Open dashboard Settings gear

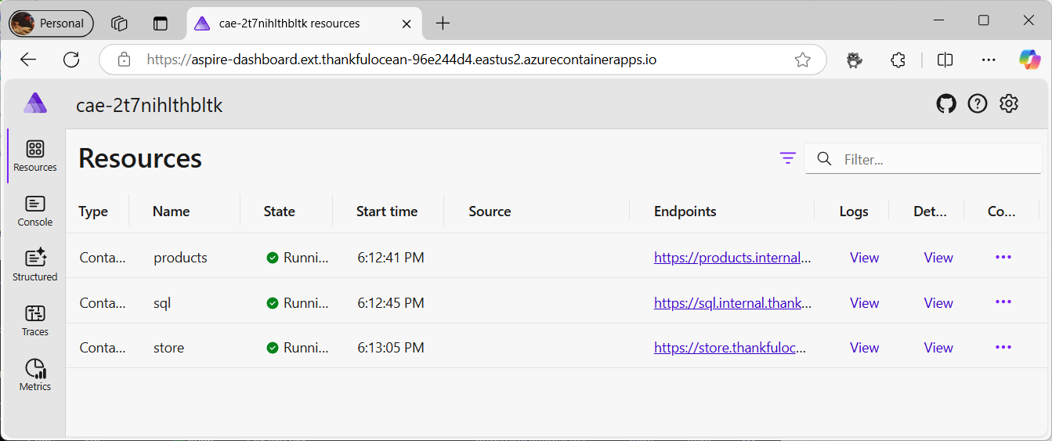coord(1009,103)
